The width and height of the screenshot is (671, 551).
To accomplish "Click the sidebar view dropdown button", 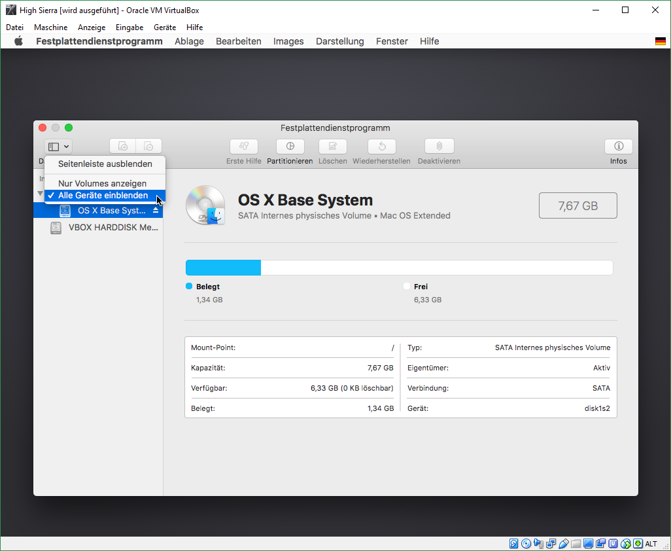I will (x=58, y=147).
